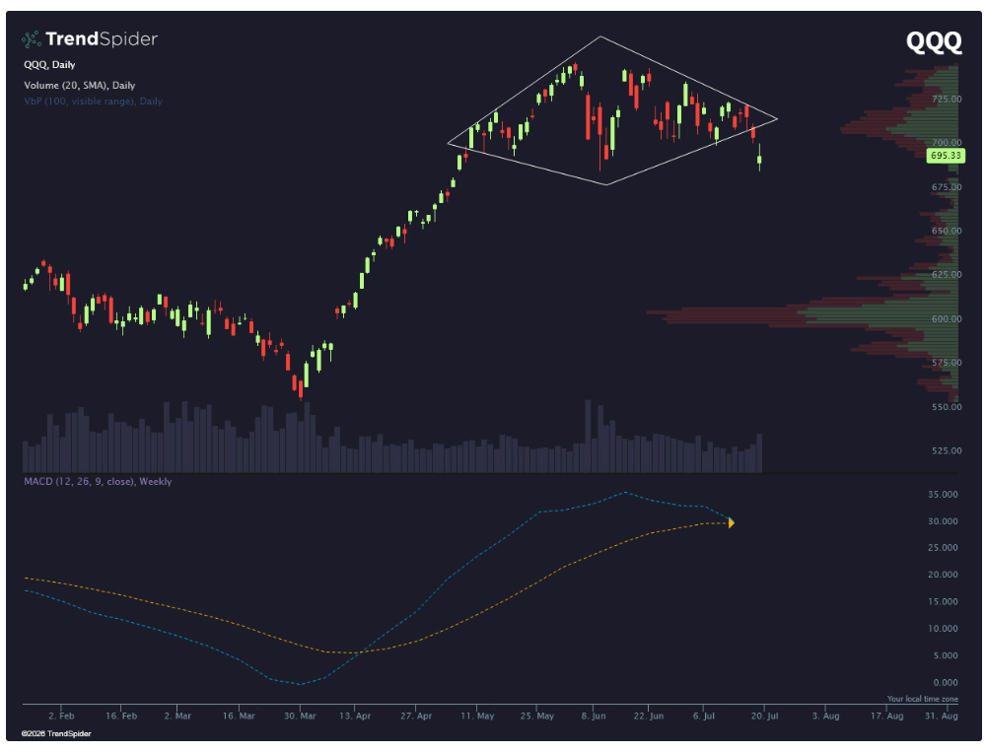
Task: Click the "31. Aug" date axis label
Action: tap(942, 717)
